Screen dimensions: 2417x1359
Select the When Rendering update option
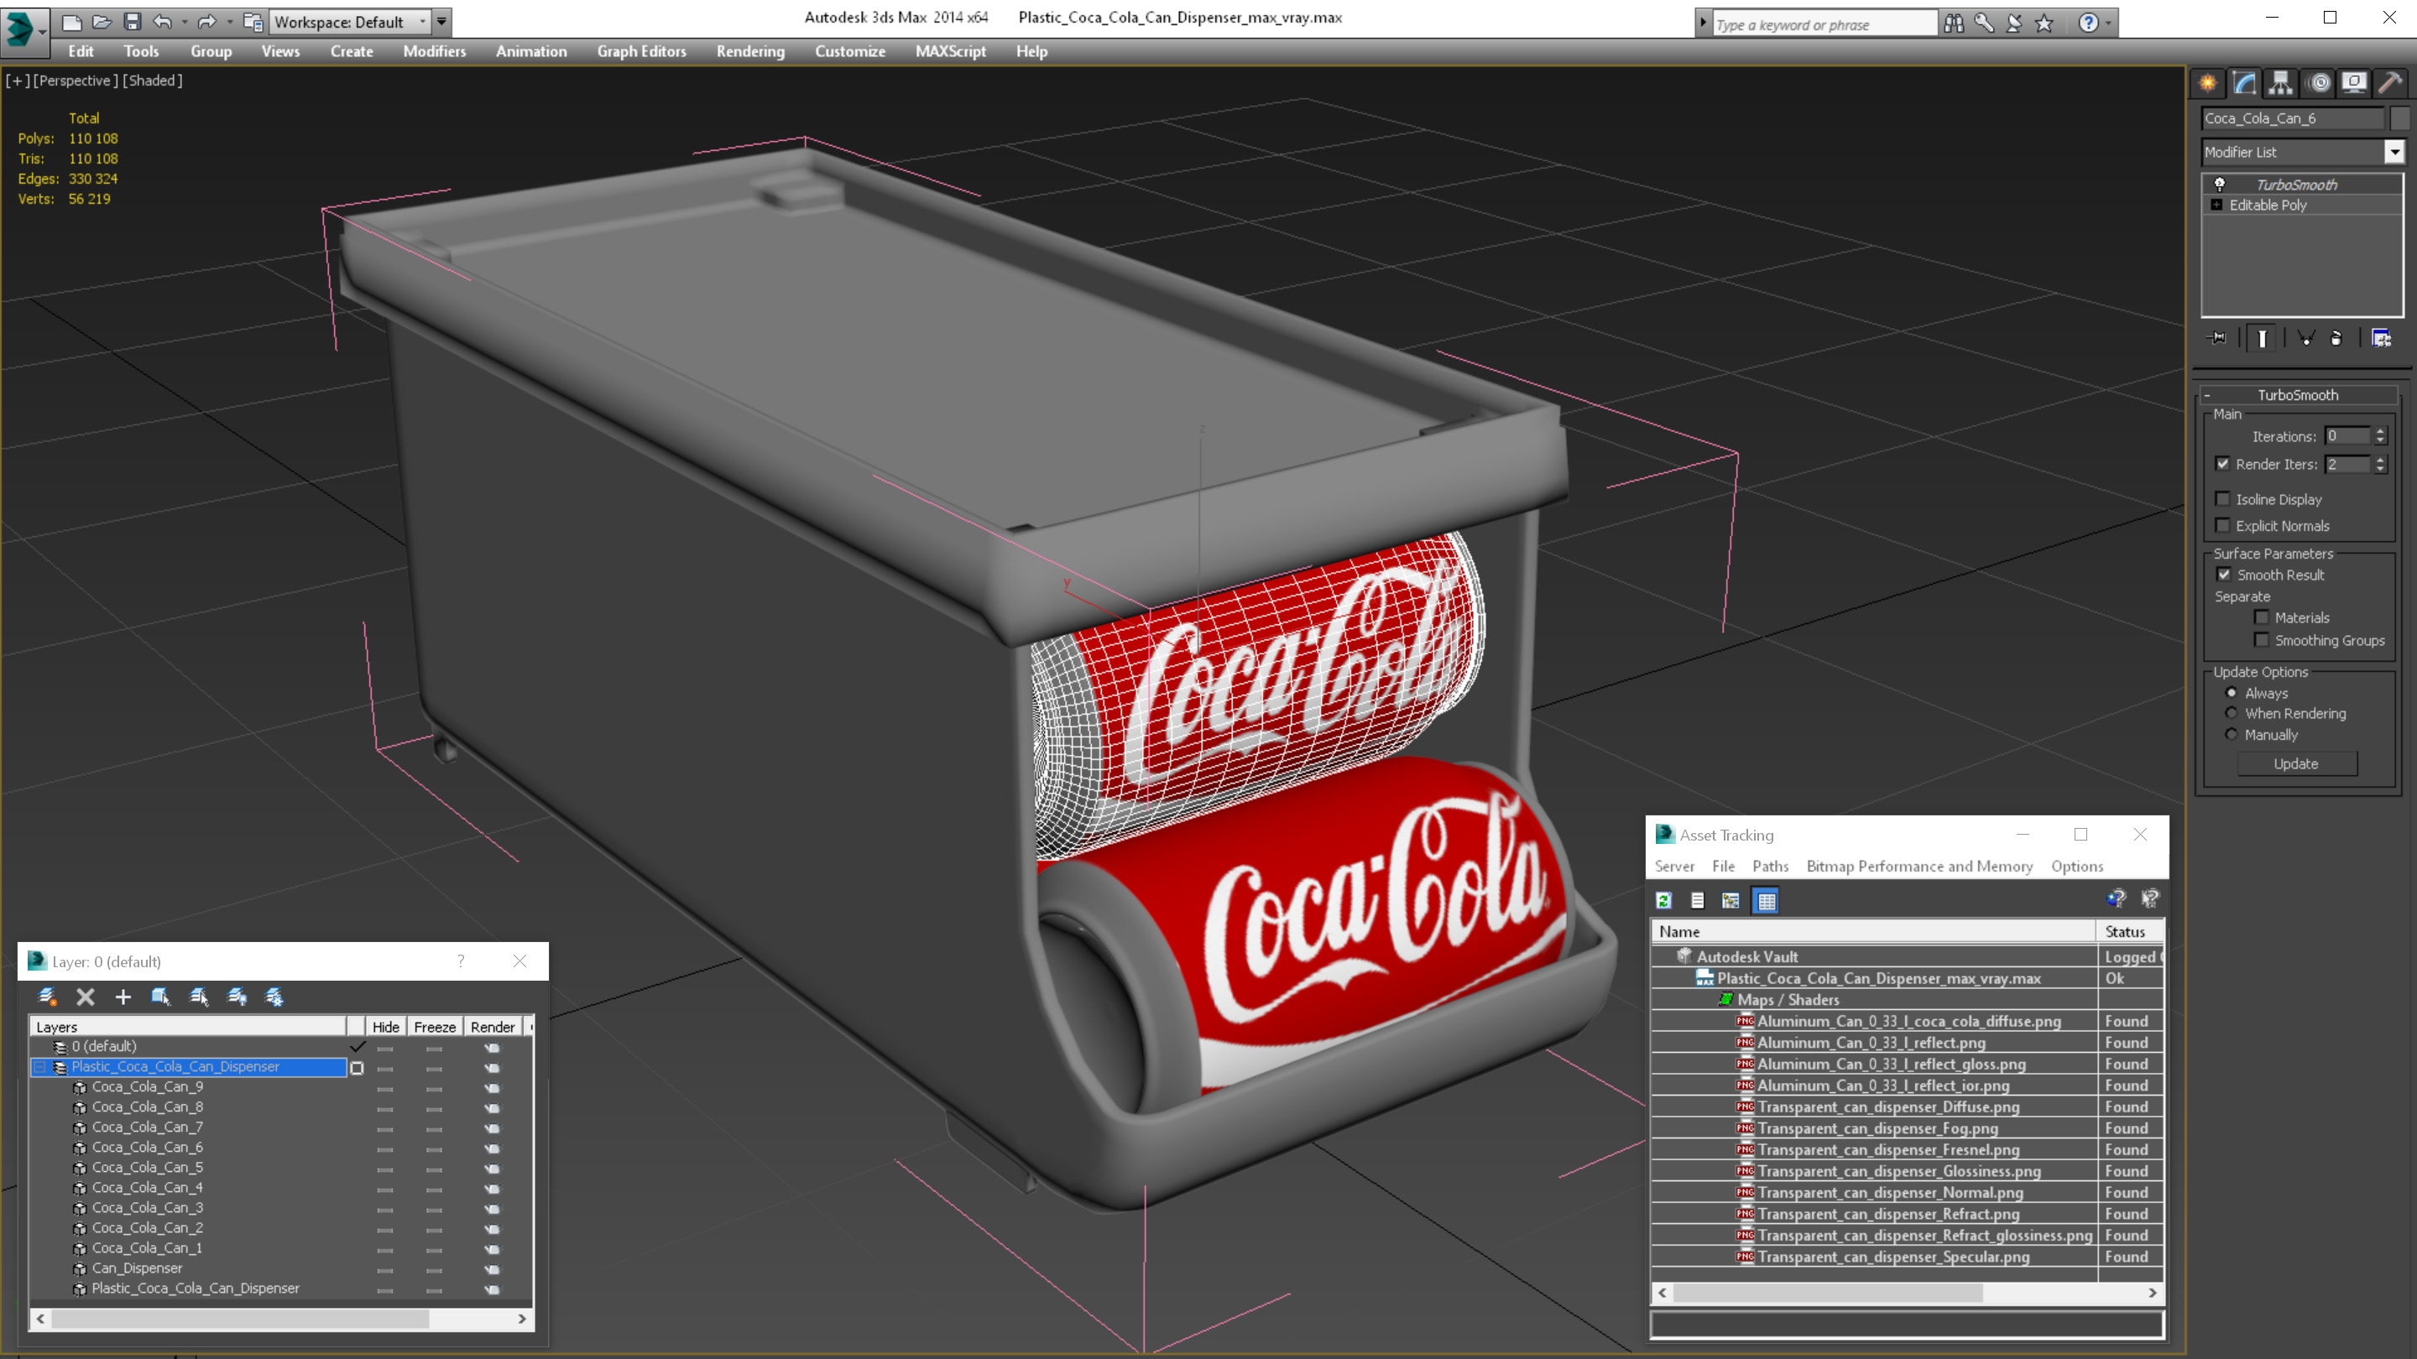tap(2232, 713)
